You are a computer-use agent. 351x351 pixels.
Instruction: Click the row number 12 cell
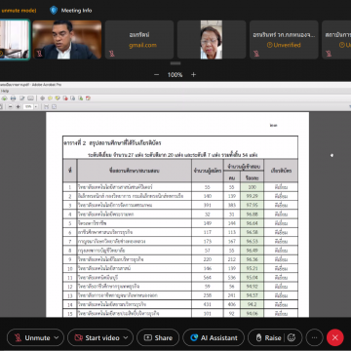coord(69,287)
